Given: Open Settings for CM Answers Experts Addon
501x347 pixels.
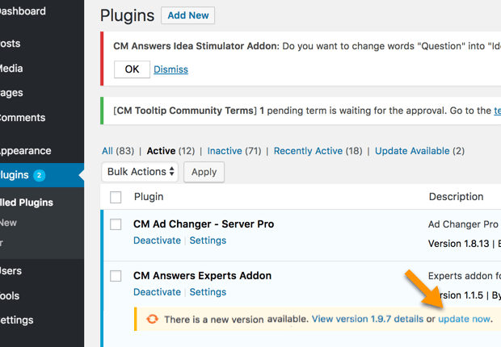Looking at the screenshot, I should click(208, 292).
